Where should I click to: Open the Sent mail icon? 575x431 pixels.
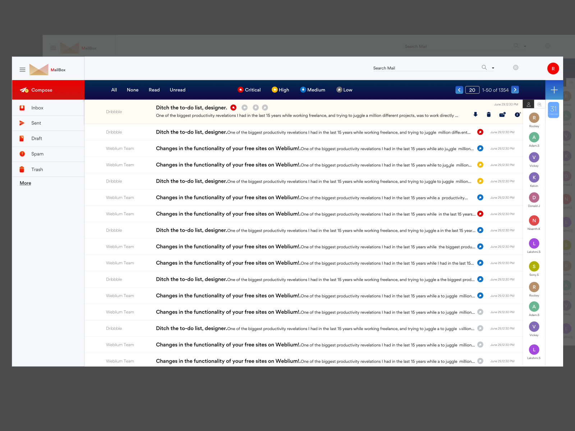pyautogui.click(x=22, y=123)
